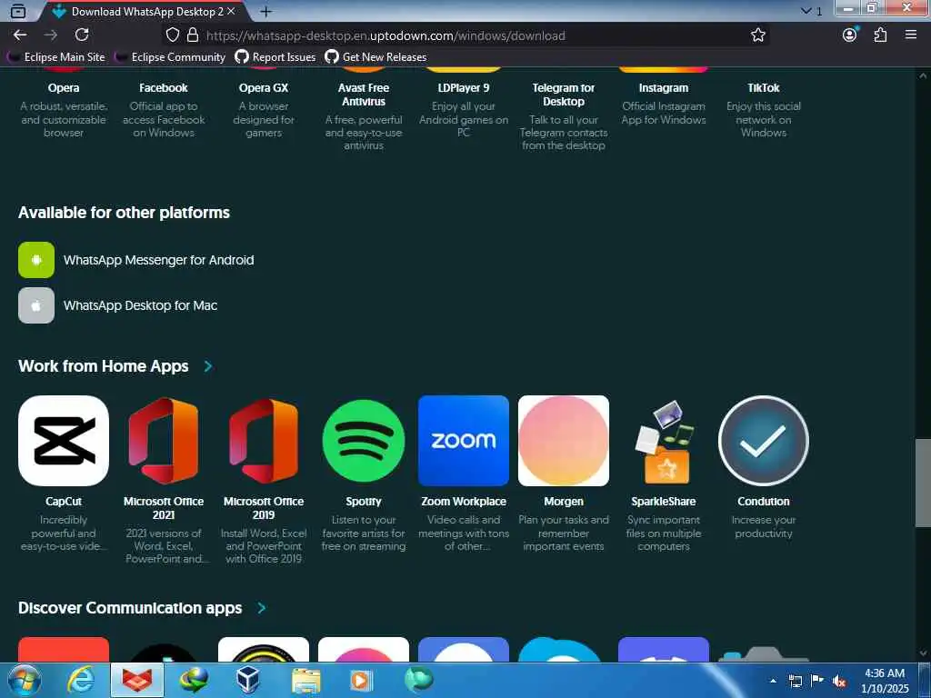
Task: Open WhatsApp Messenger for Android link
Action: [158, 260]
